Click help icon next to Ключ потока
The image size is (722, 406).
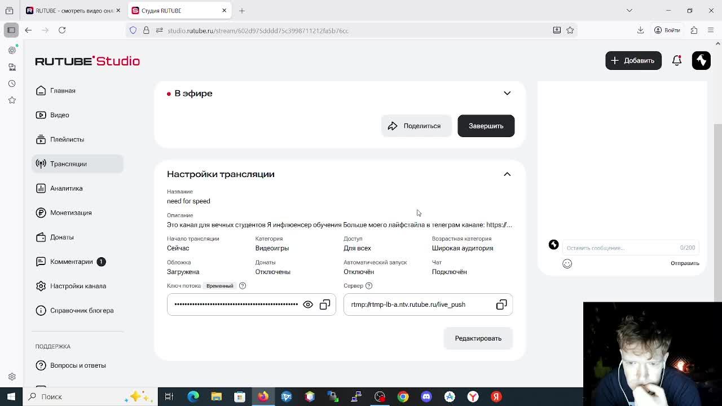click(x=243, y=286)
